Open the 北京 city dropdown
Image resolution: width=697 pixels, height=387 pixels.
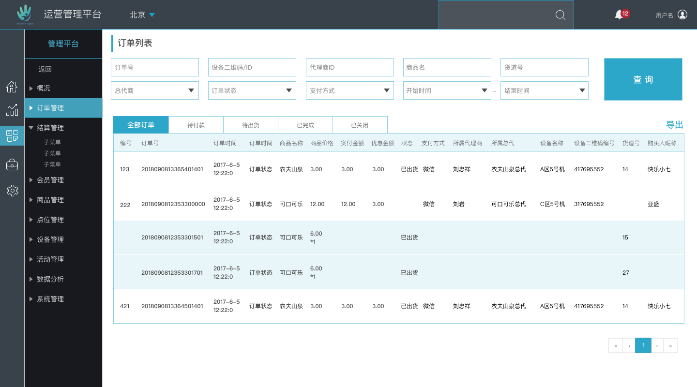tap(142, 15)
